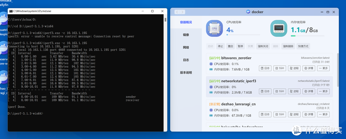View 进程 for networkstatic_iperf3
The image size is (346, 139).
click(294, 91)
